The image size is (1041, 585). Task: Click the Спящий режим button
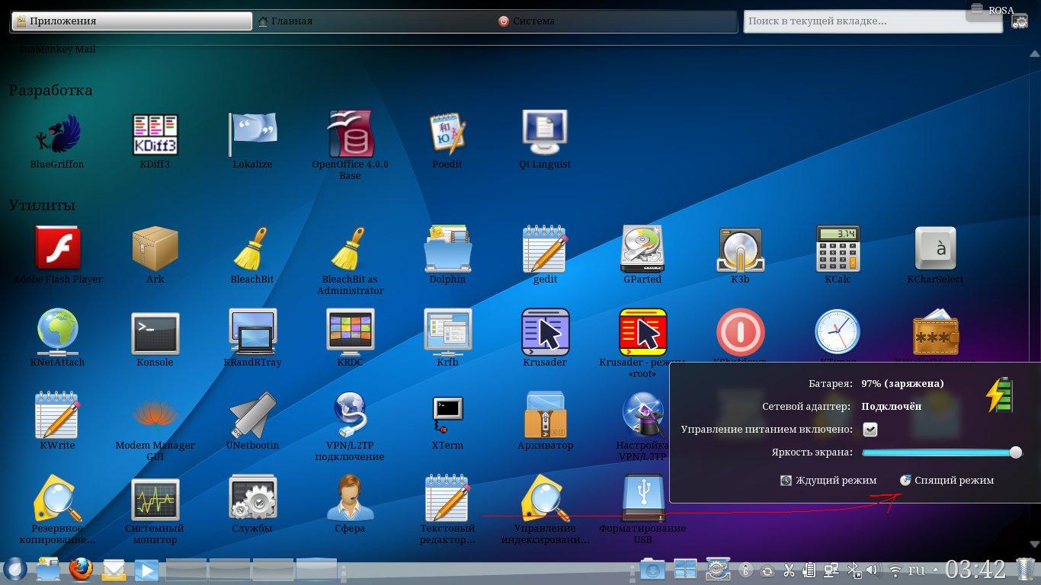(x=947, y=481)
